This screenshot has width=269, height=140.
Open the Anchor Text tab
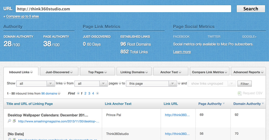[x=170, y=72]
